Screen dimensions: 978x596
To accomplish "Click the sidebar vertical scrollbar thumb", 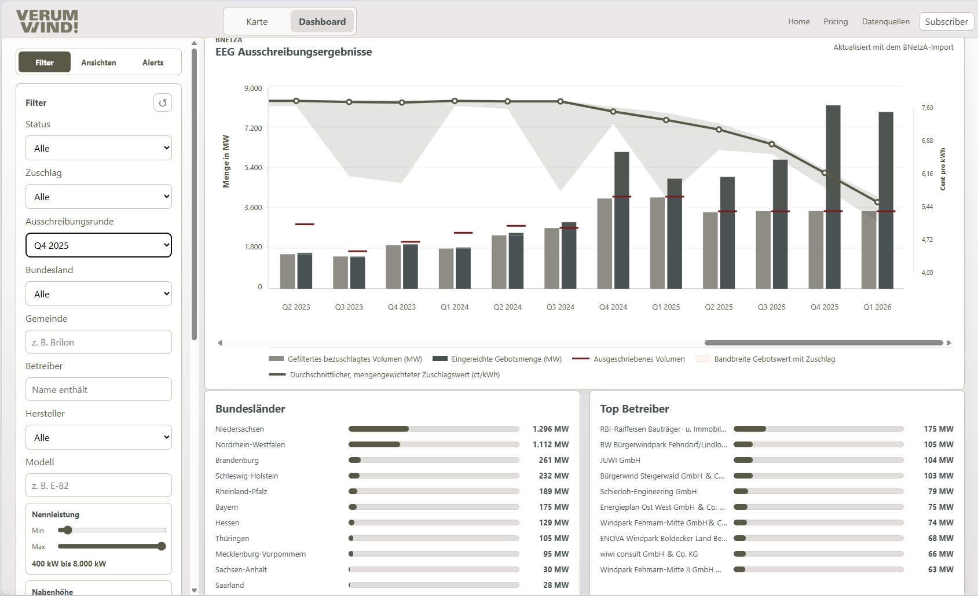I will pos(194,194).
